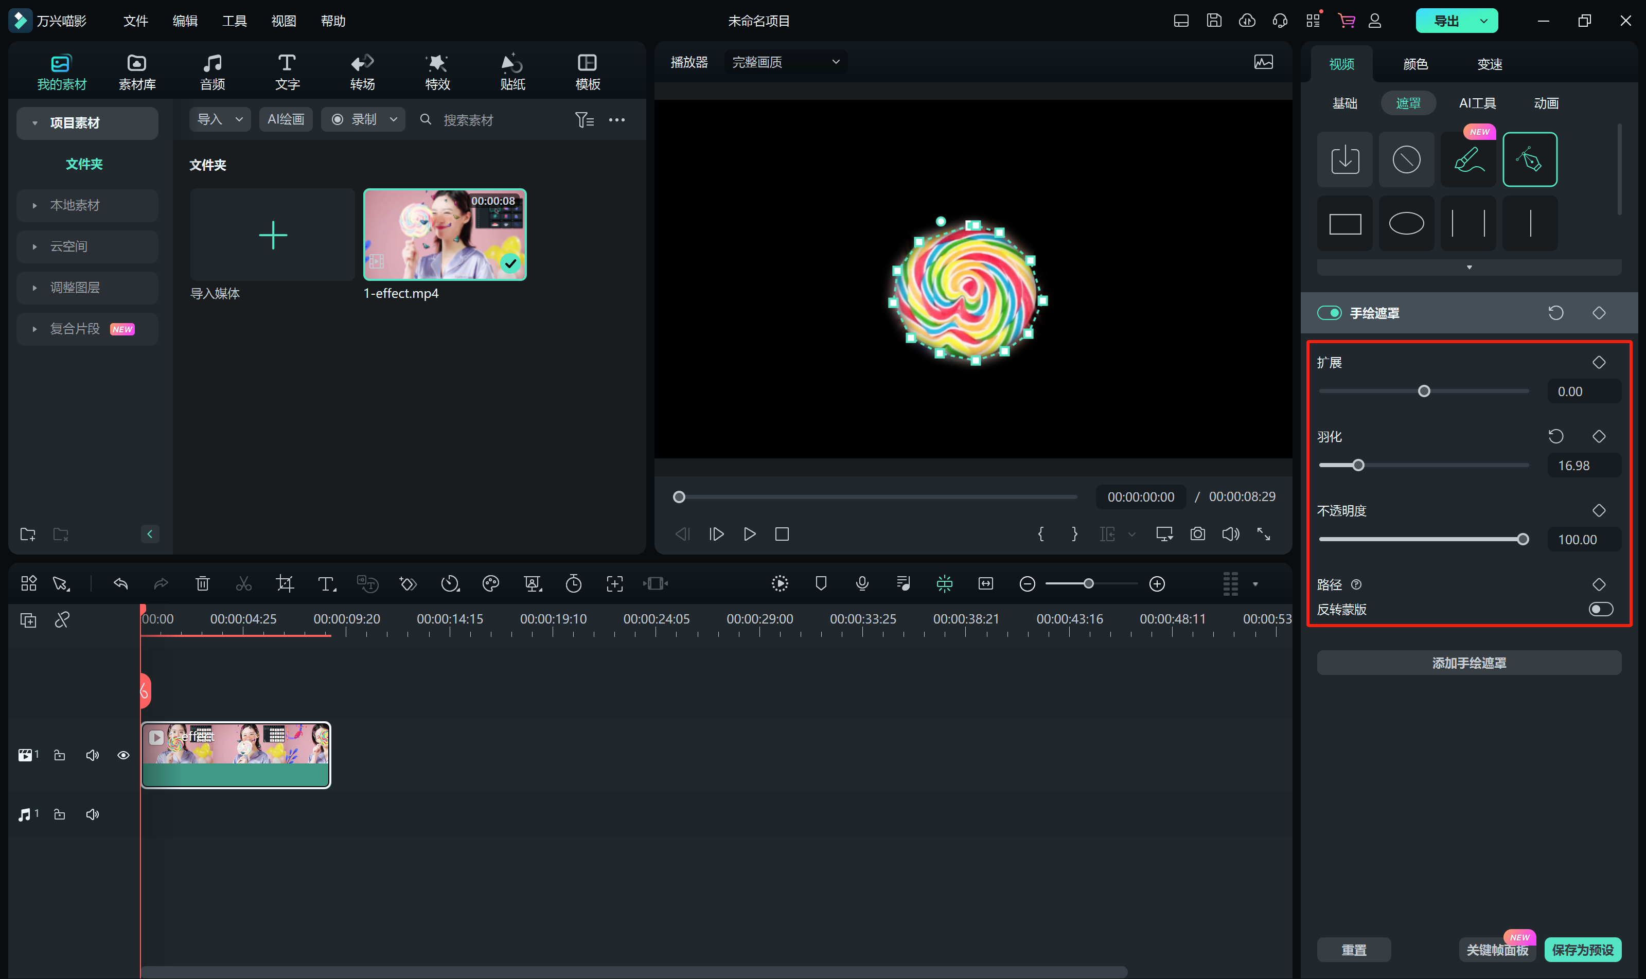Image resolution: width=1646 pixels, height=979 pixels.
Task: Select the 1-effect.mp4 media thumbnail
Action: click(445, 235)
